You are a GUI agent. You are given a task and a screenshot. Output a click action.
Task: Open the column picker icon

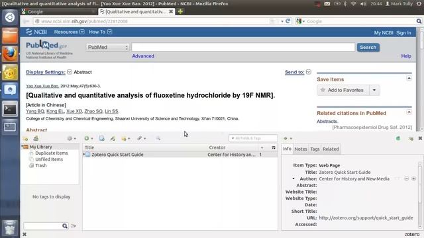274,147
